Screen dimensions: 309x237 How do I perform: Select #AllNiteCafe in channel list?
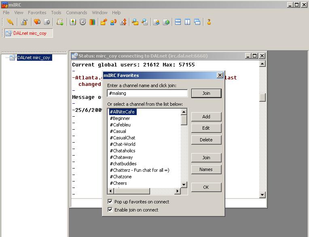123,112
